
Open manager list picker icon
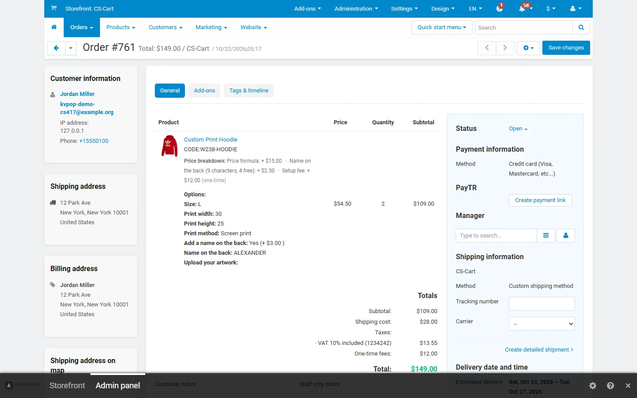(x=546, y=236)
